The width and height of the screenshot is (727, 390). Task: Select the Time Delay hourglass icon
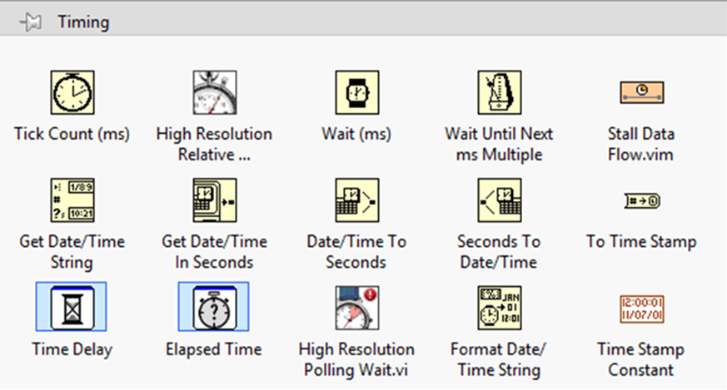[72, 307]
